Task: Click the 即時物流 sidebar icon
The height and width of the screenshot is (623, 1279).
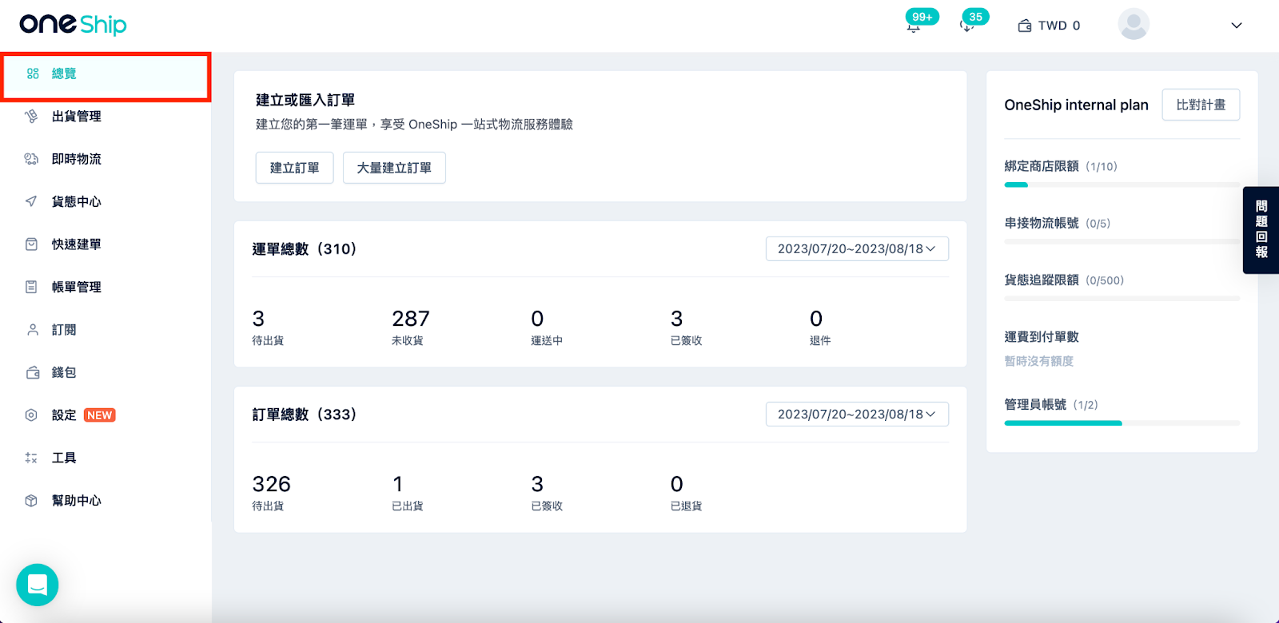Action: pyautogui.click(x=31, y=159)
